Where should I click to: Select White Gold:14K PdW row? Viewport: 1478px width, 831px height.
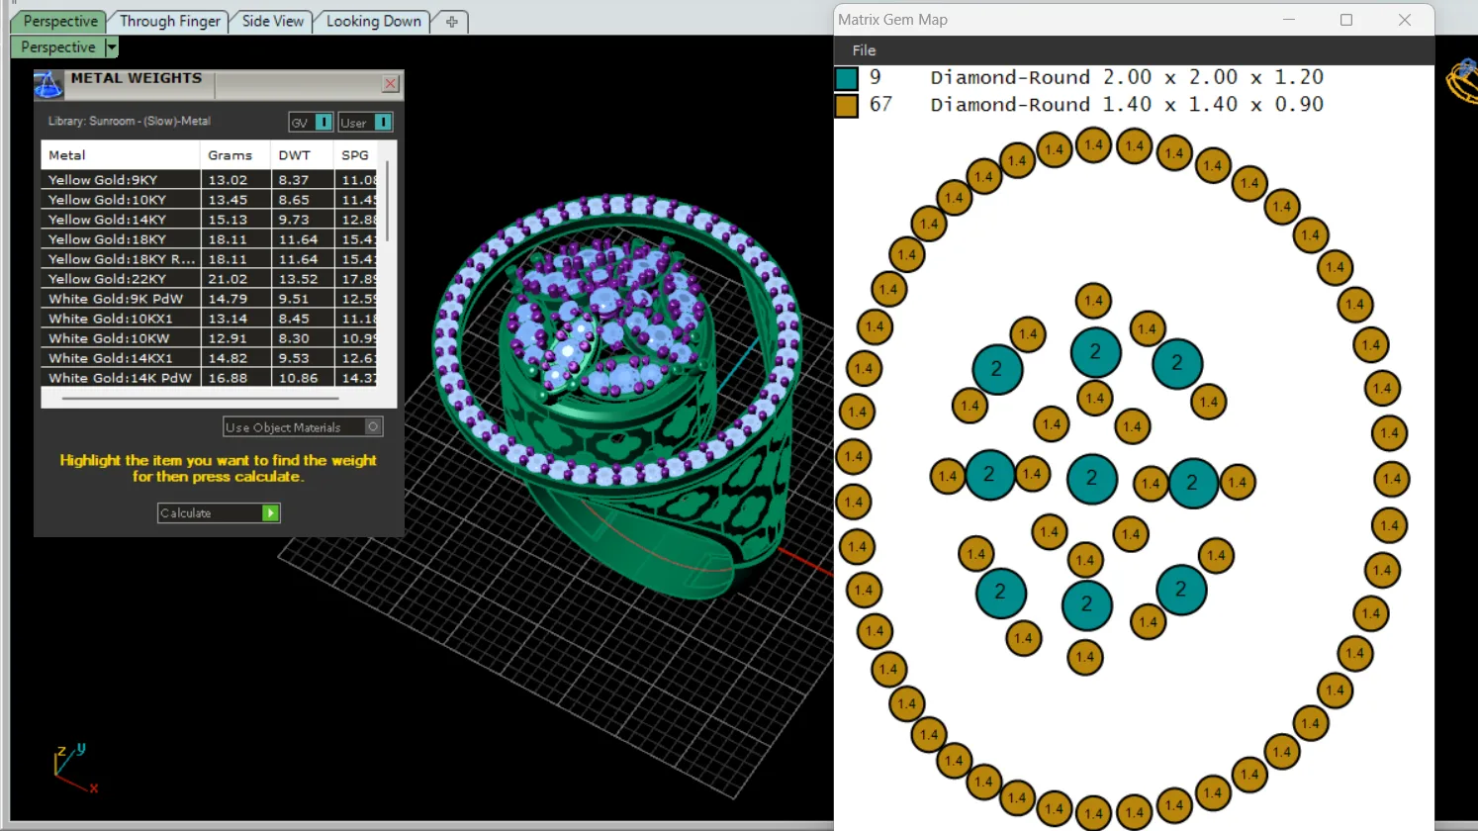click(208, 378)
